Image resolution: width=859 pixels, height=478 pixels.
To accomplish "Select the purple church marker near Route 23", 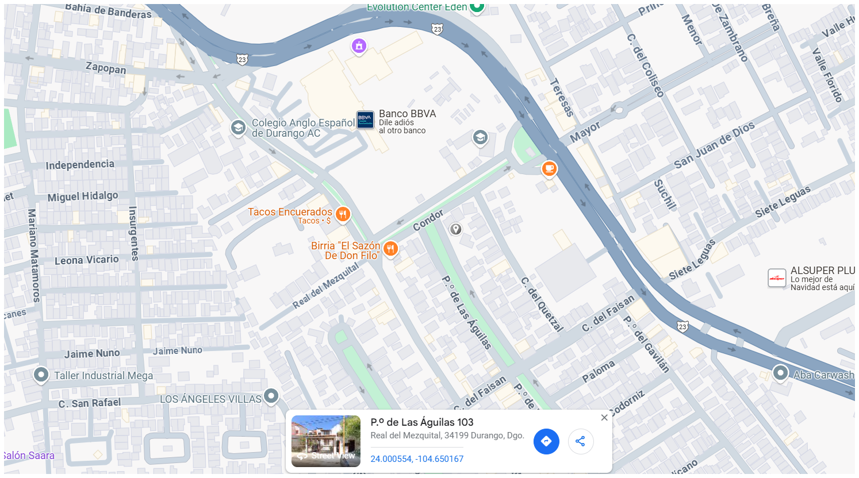I will pos(359,46).
